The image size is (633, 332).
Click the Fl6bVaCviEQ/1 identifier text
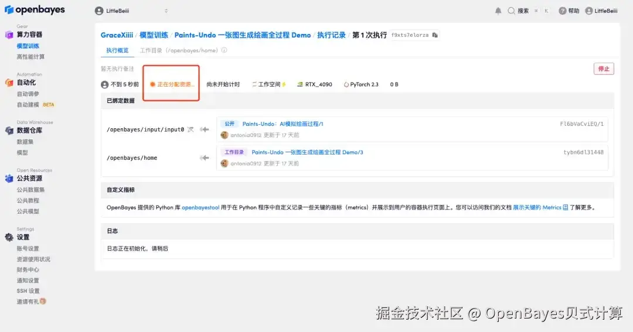582,124
